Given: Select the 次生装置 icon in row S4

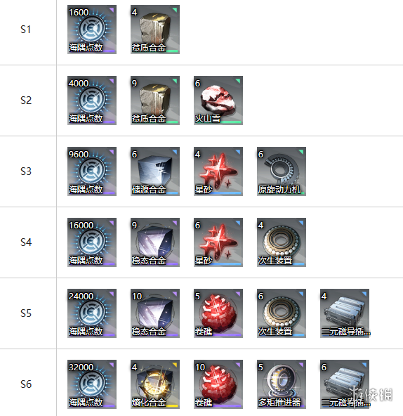Looking at the screenshot, I should 282,242.
